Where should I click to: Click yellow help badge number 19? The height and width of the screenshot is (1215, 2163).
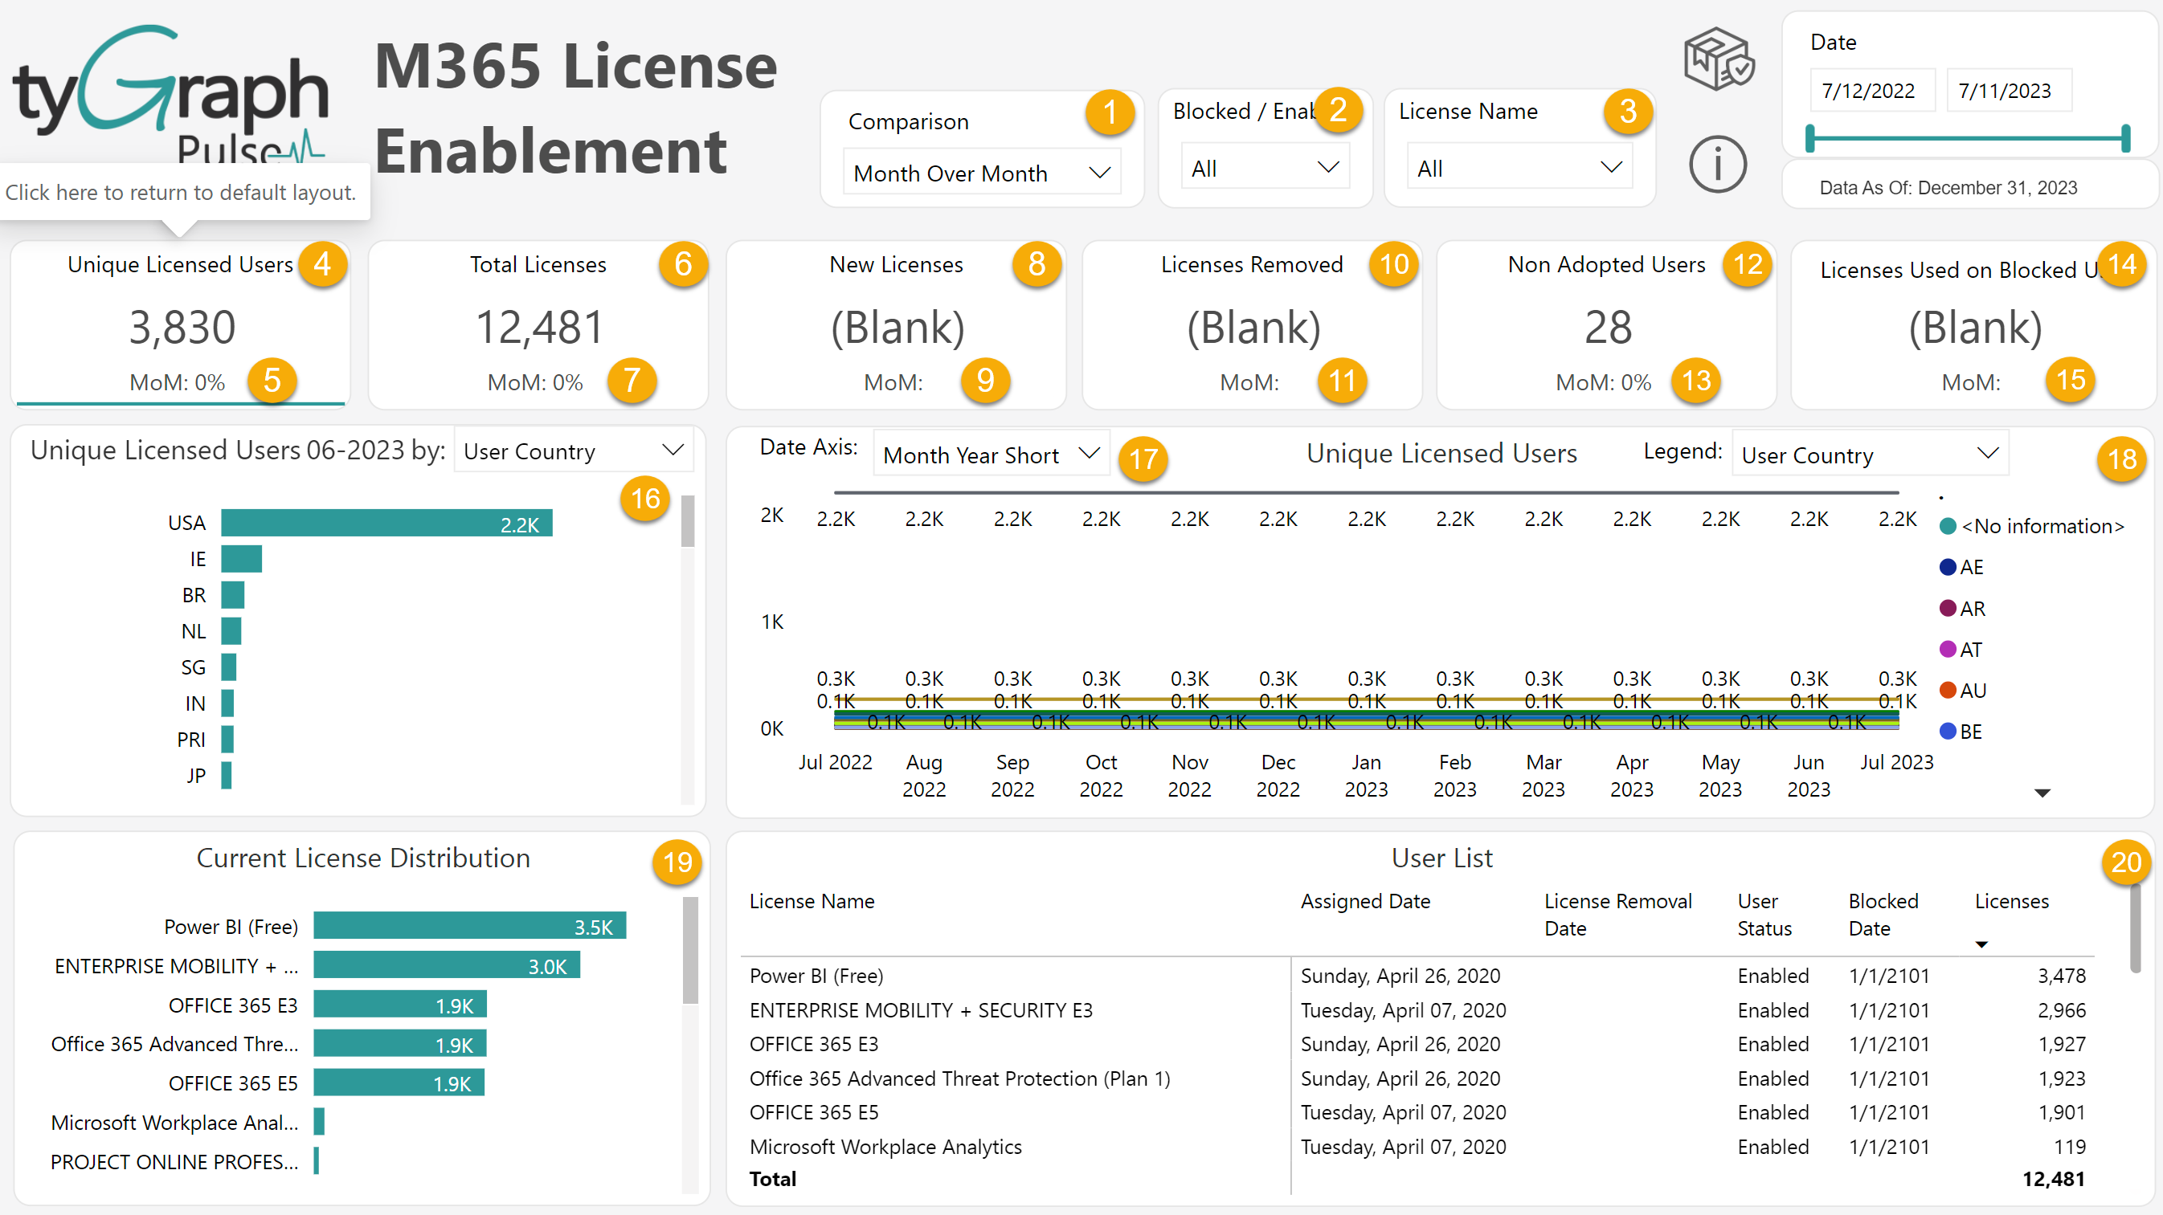[x=677, y=862]
